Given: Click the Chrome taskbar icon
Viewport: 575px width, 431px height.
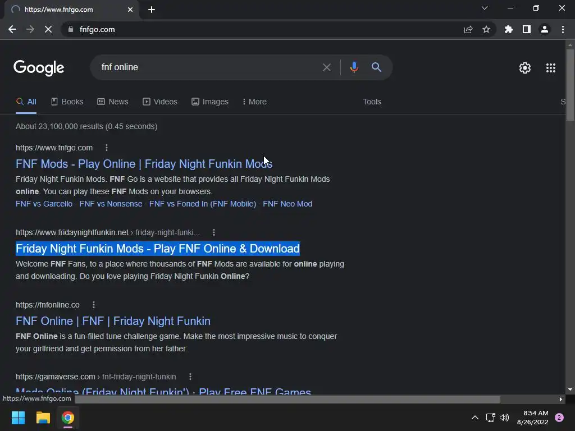Looking at the screenshot, I should click(68, 418).
